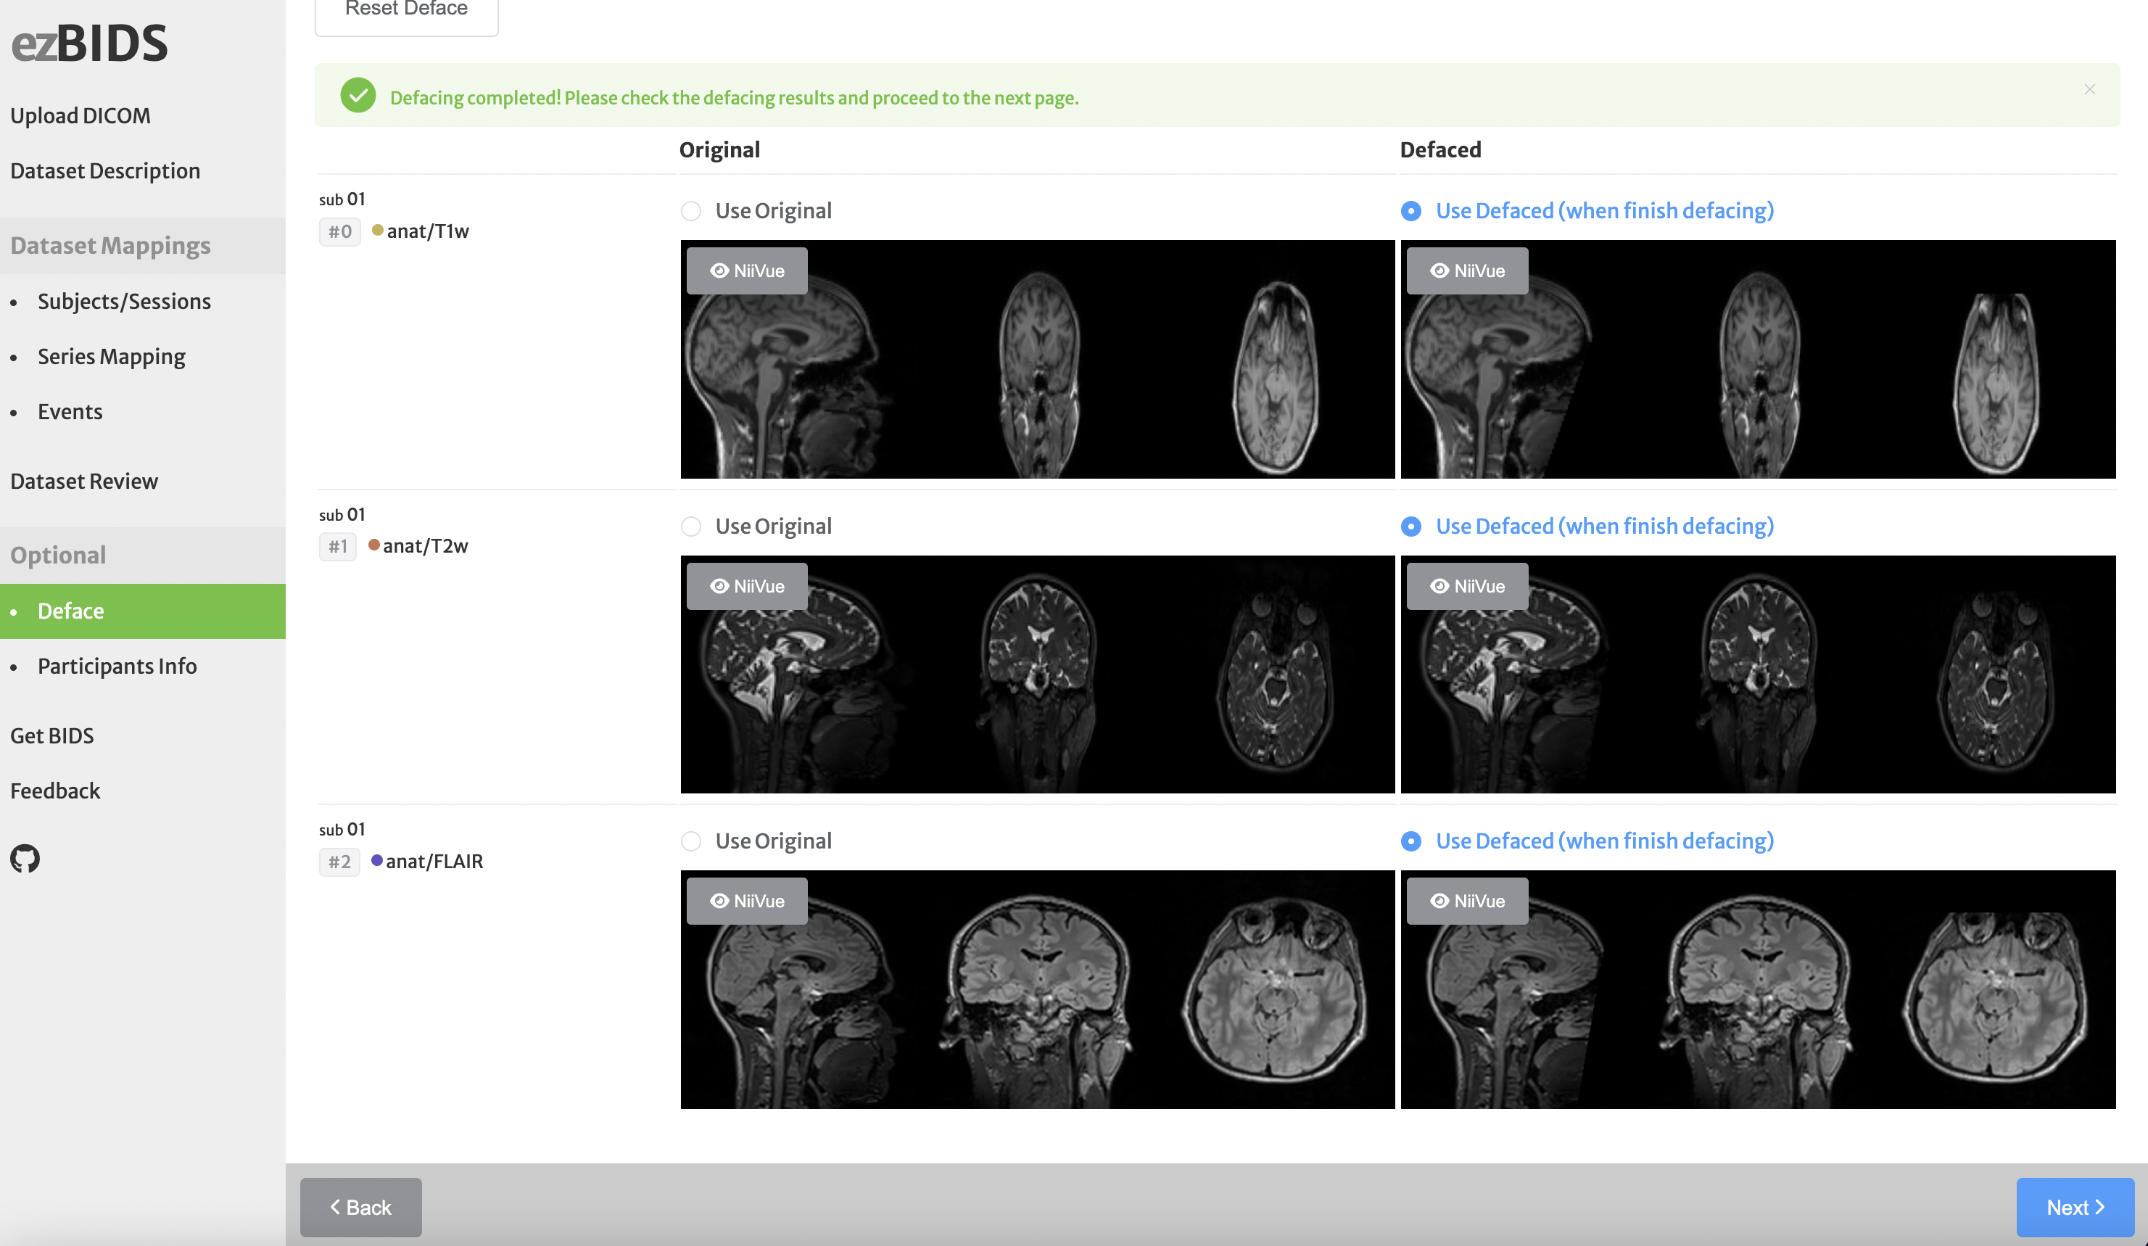Select Use Defaced for anat/T1w
This screenshot has width=2148, height=1246.
[1587, 210]
